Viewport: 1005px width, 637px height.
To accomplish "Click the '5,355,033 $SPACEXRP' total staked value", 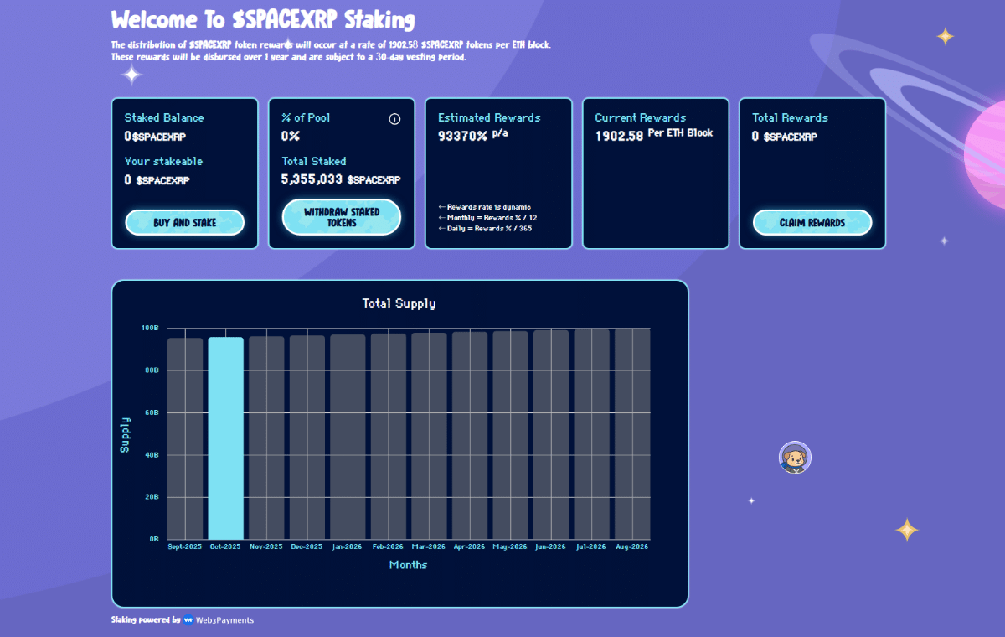I will [x=341, y=179].
